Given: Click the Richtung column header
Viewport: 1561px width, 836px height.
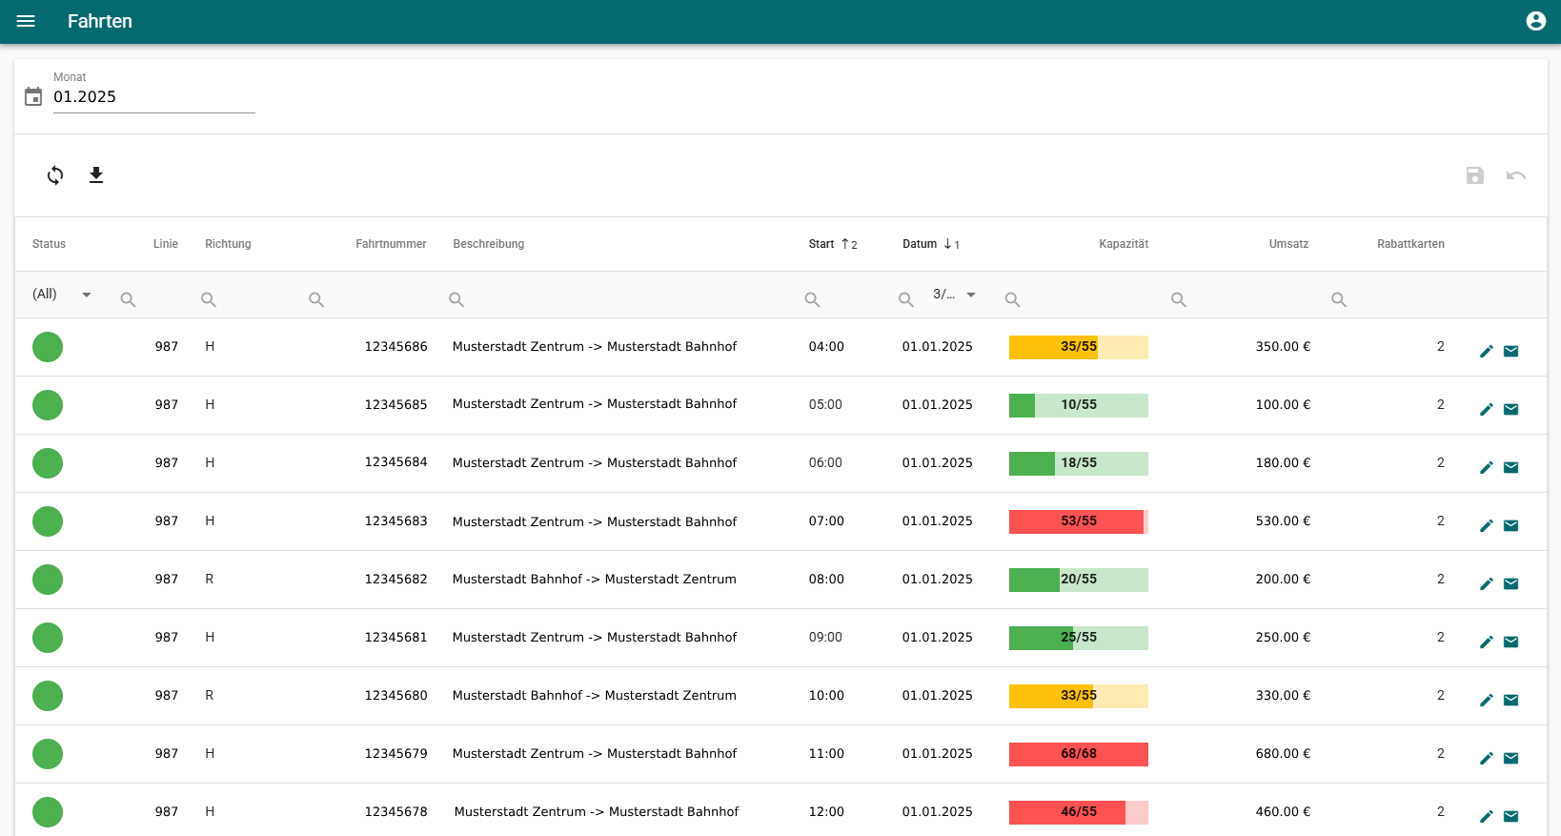Looking at the screenshot, I should coord(228,244).
